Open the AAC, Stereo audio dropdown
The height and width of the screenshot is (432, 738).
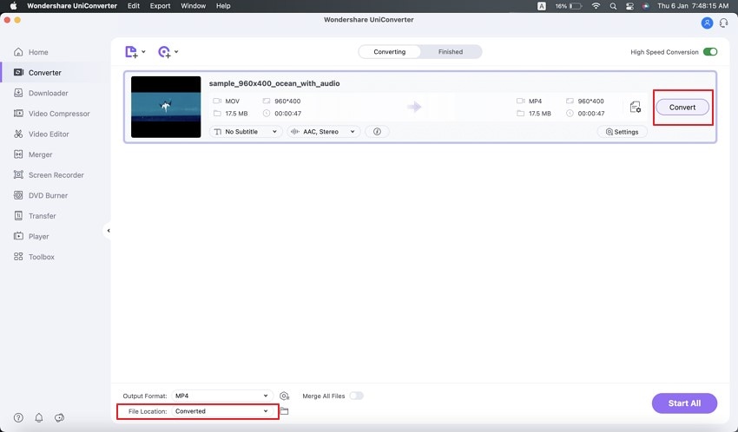pos(324,132)
